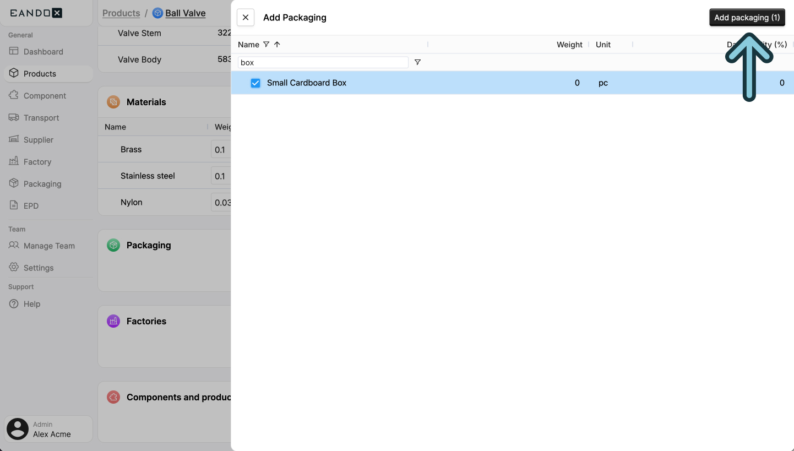Screen dimensions: 794x451
Task: Click the Factory icon in sidebar
Action: [14, 161]
